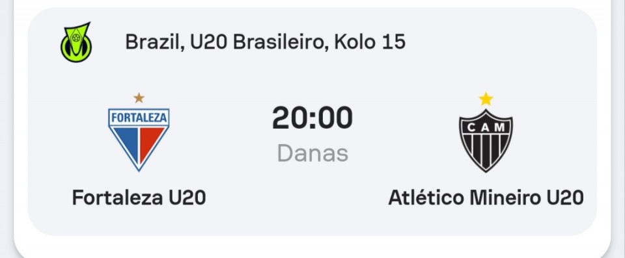Tap the soccer ball inside league logo
The width and height of the screenshot is (625, 258).
tap(76, 38)
